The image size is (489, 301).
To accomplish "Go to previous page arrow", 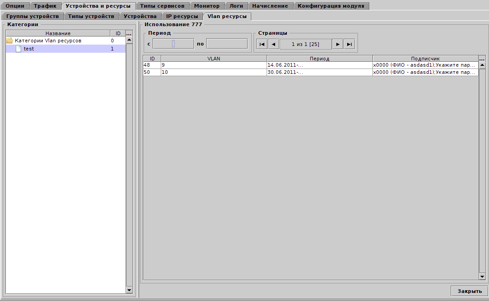I will (274, 44).
